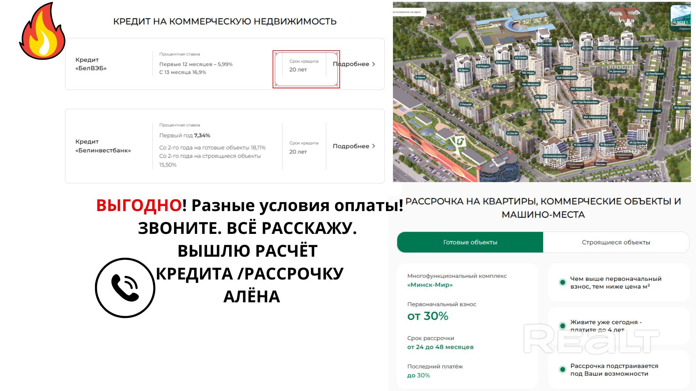Click the '24 Пикассо' building marker on map

pyautogui.click(x=544, y=45)
